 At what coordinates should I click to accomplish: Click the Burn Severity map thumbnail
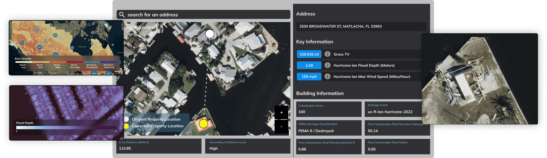(66, 48)
